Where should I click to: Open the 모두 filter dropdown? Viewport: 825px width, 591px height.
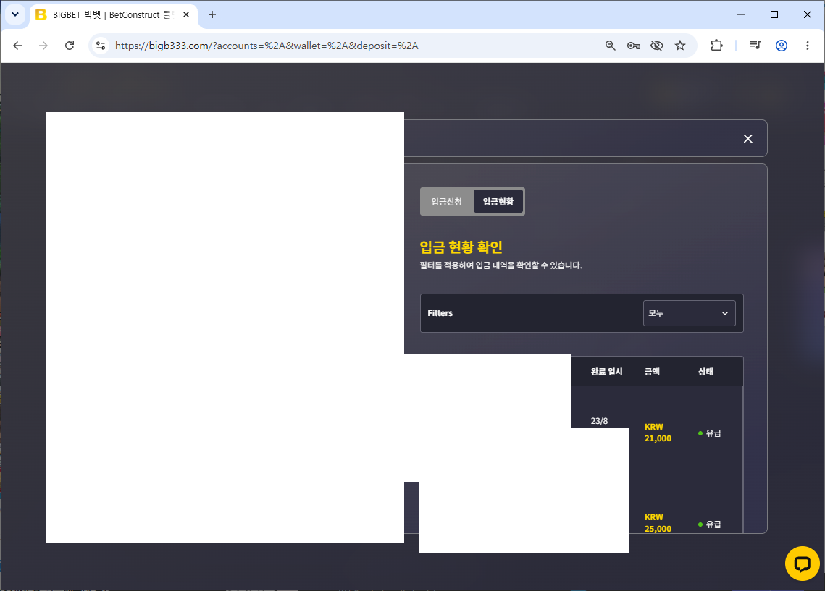tap(690, 313)
